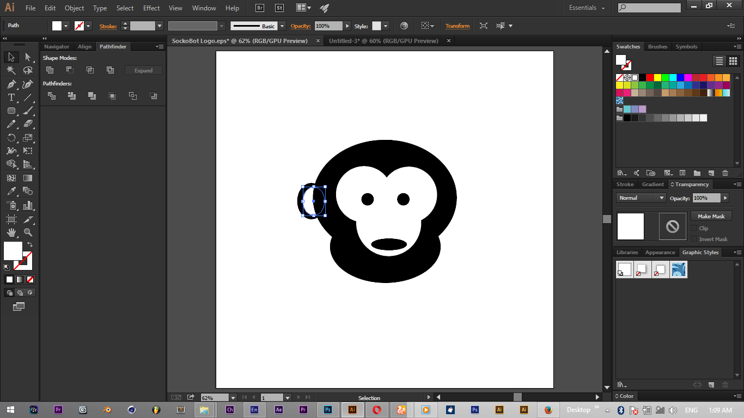Click the Stroke link in control bar
The width and height of the screenshot is (744, 418).
tap(108, 26)
